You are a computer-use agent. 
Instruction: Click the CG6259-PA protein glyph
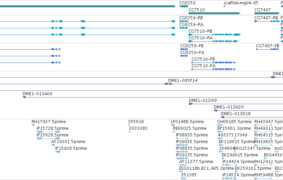tap(184, 56)
